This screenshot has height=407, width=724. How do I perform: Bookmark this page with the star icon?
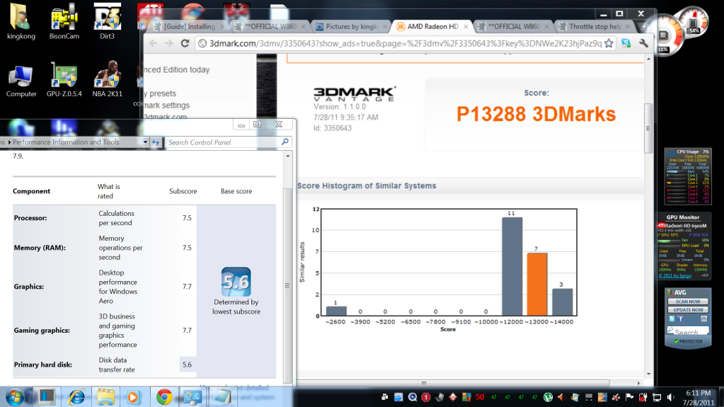pyautogui.click(x=609, y=43)
